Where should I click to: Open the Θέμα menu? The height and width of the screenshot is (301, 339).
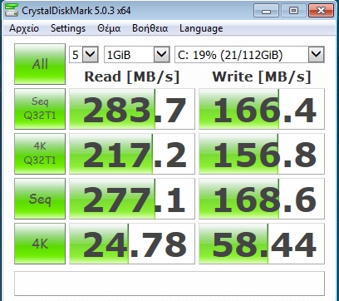click(x=109, y=28)
